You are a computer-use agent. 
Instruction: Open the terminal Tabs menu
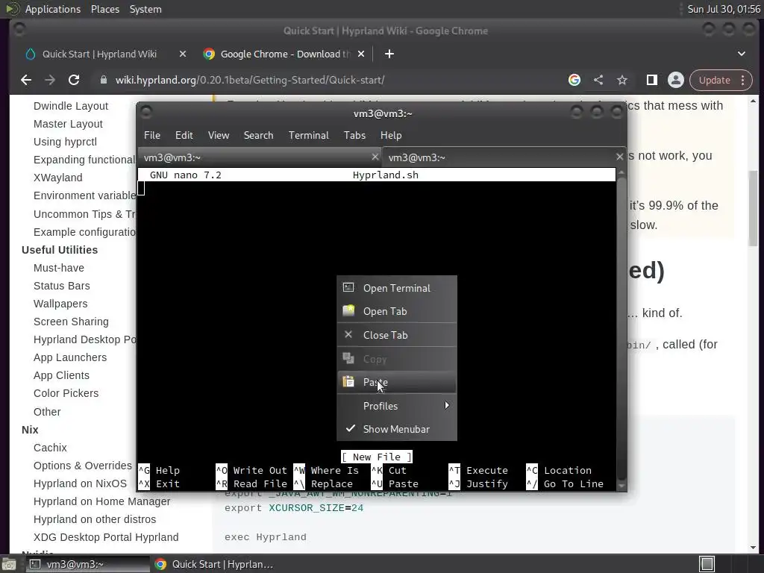354,136
